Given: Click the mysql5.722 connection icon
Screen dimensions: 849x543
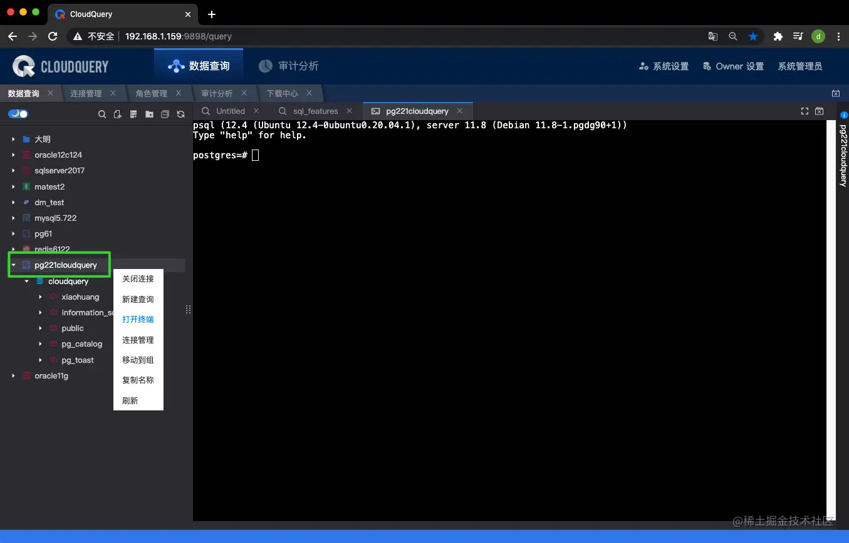Looking at the screenshot, I should [x=26, y=218].
